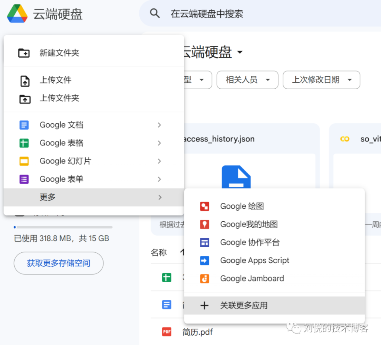Select 上传文件 from the menu
381x345 pixels.
pyautogui.click(x=56, y=80)
